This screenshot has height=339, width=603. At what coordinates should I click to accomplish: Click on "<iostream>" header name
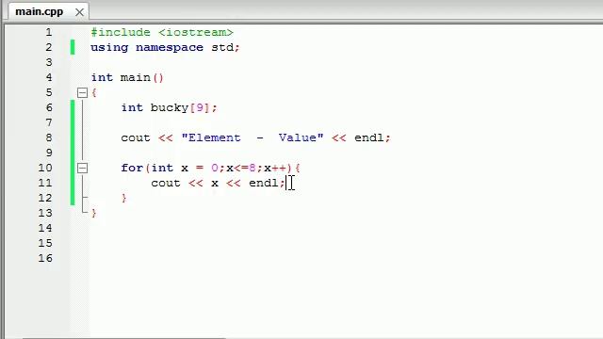(x=196, y=32)
